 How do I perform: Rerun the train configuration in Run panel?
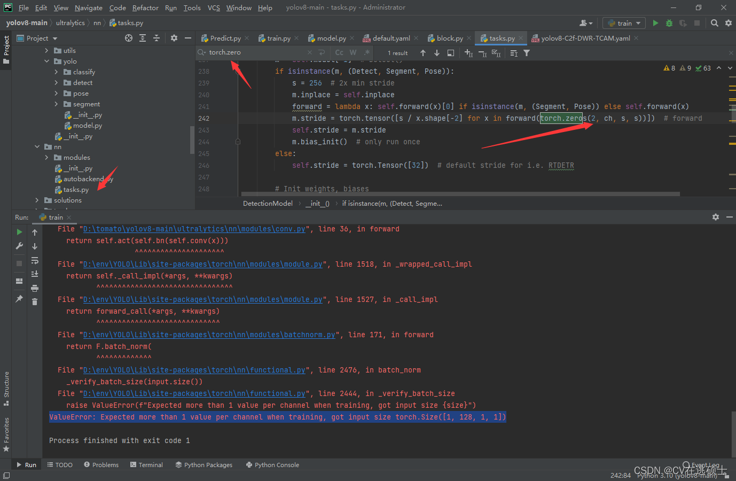[19, 232]
